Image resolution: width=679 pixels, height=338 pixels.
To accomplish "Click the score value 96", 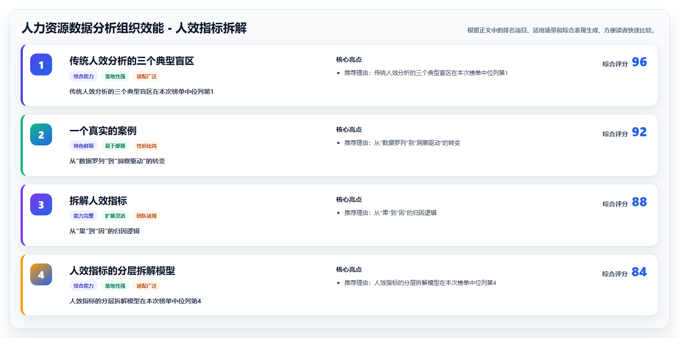I will (x=639, y=63).
